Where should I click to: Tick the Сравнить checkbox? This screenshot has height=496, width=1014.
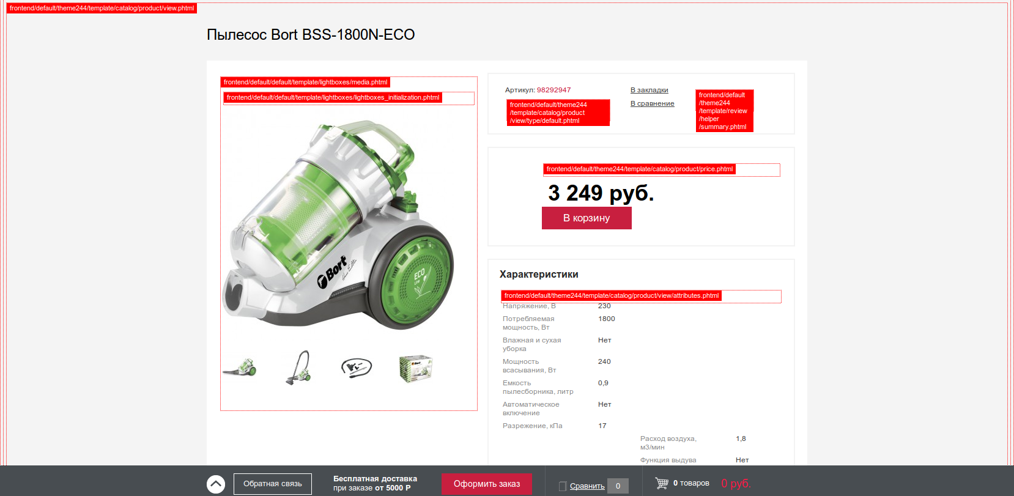coord(563,486)
